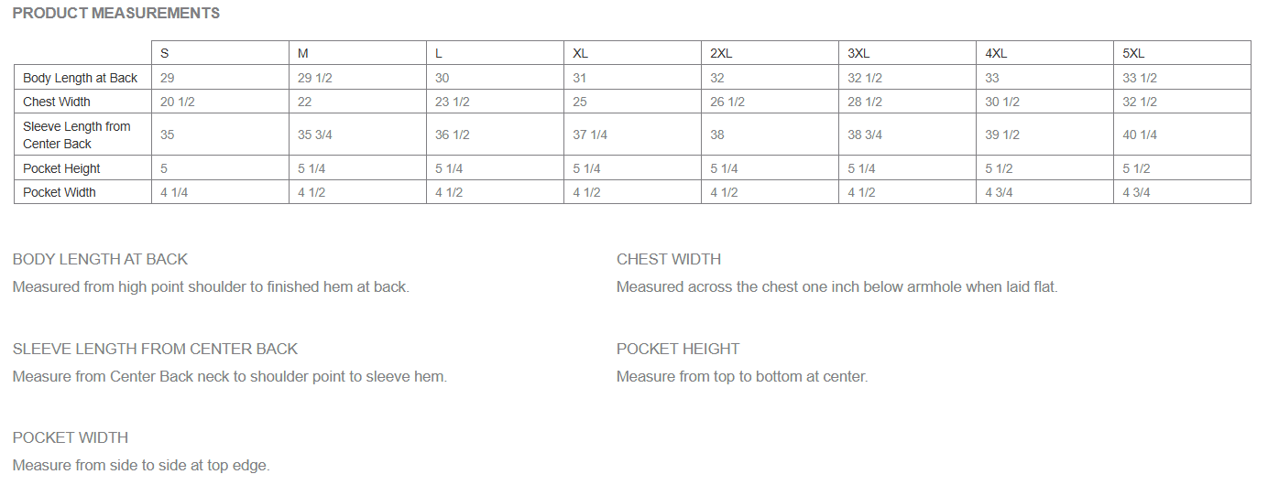Click the 2XL column header
This screenshot has height=485, width=1268.
pos(721,53)
